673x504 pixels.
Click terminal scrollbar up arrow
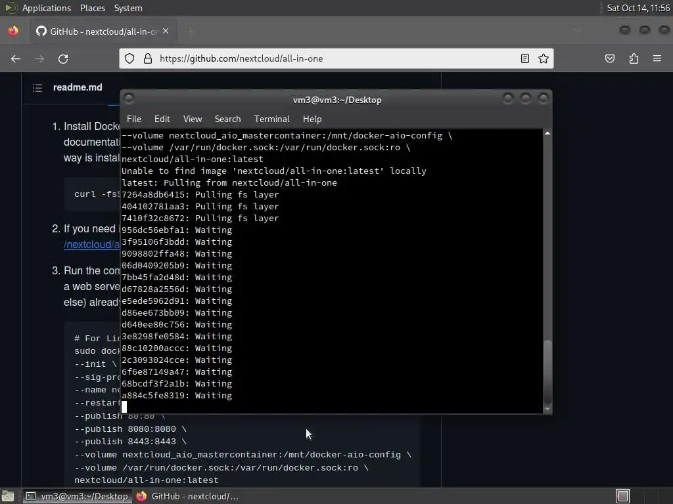(547, 134)
